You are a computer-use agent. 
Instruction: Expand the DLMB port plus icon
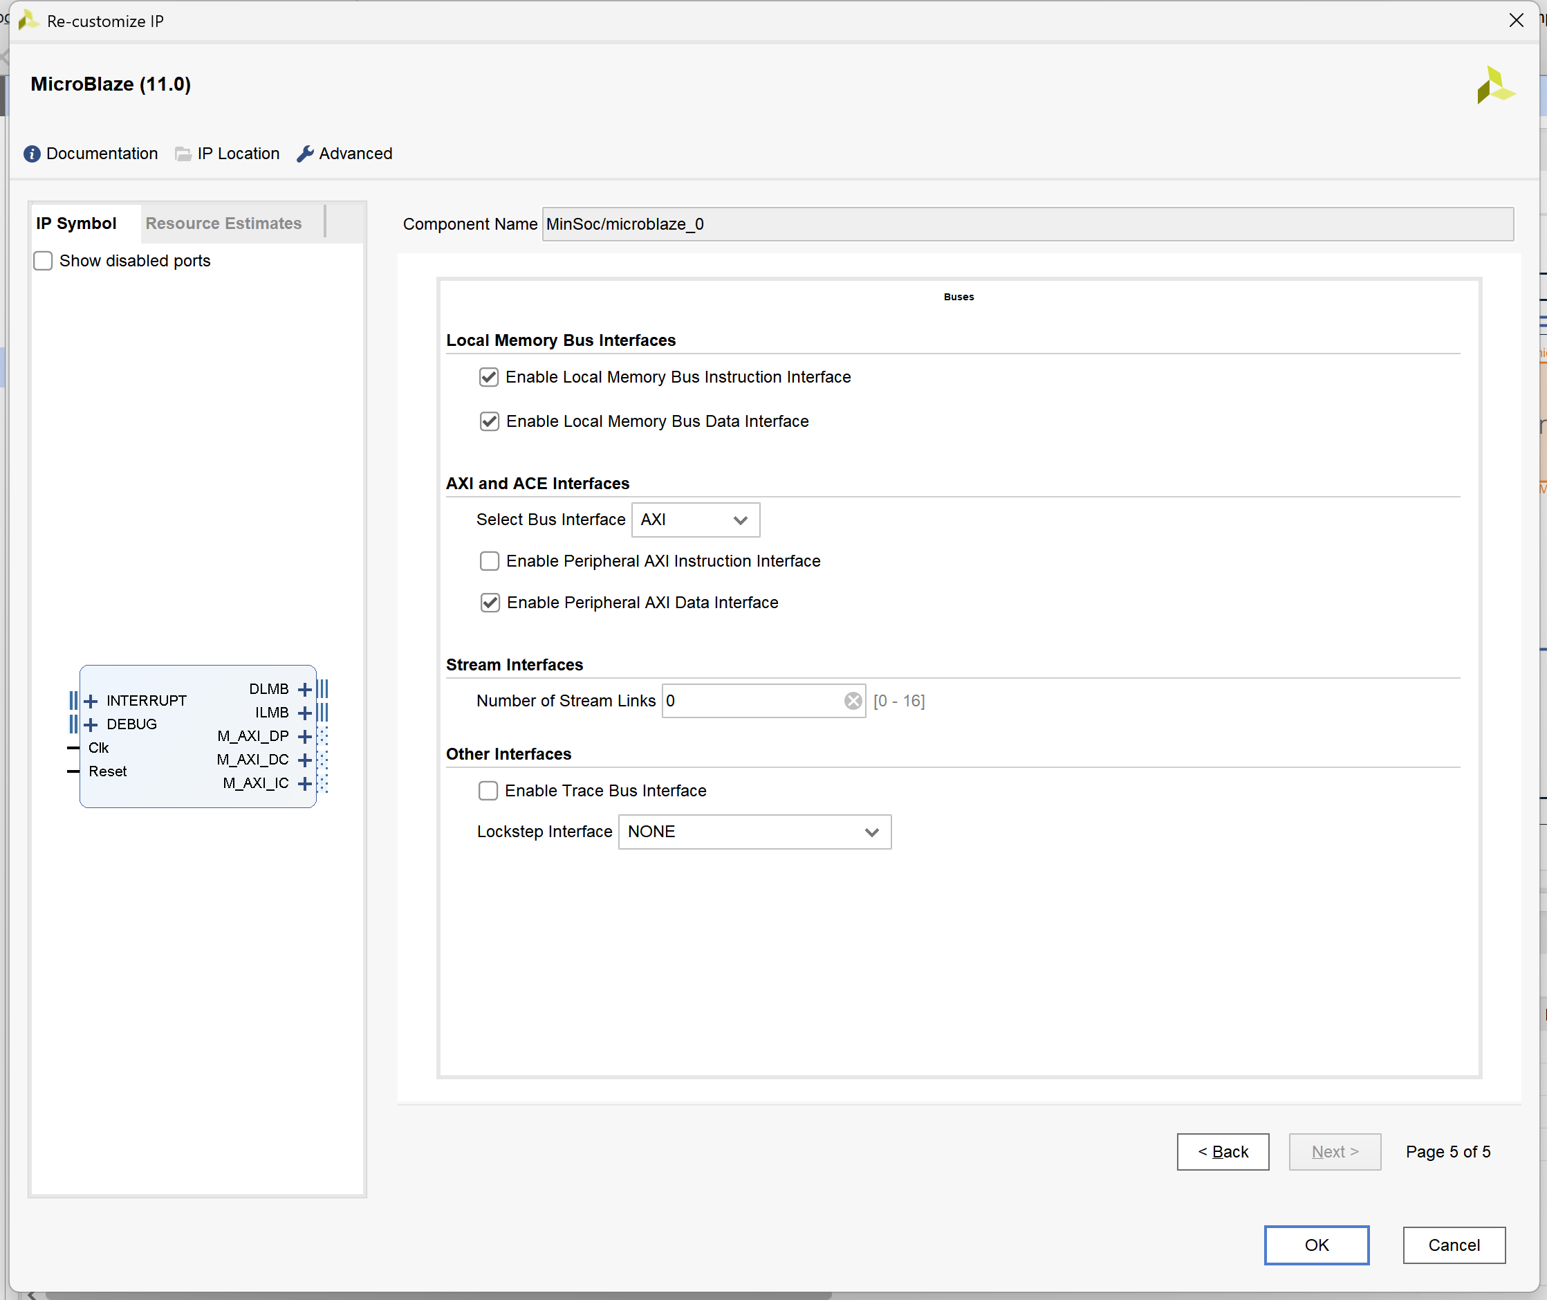coord(304,689)
